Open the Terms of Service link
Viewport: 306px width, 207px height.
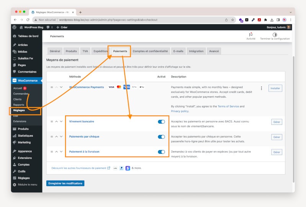tap(228, 106)
